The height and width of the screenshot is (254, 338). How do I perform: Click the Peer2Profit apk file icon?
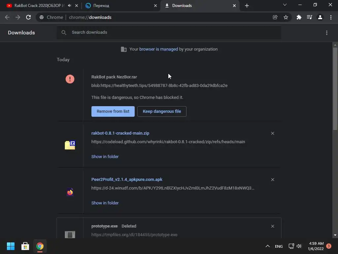pyautogui.click(x=70, y=192)
